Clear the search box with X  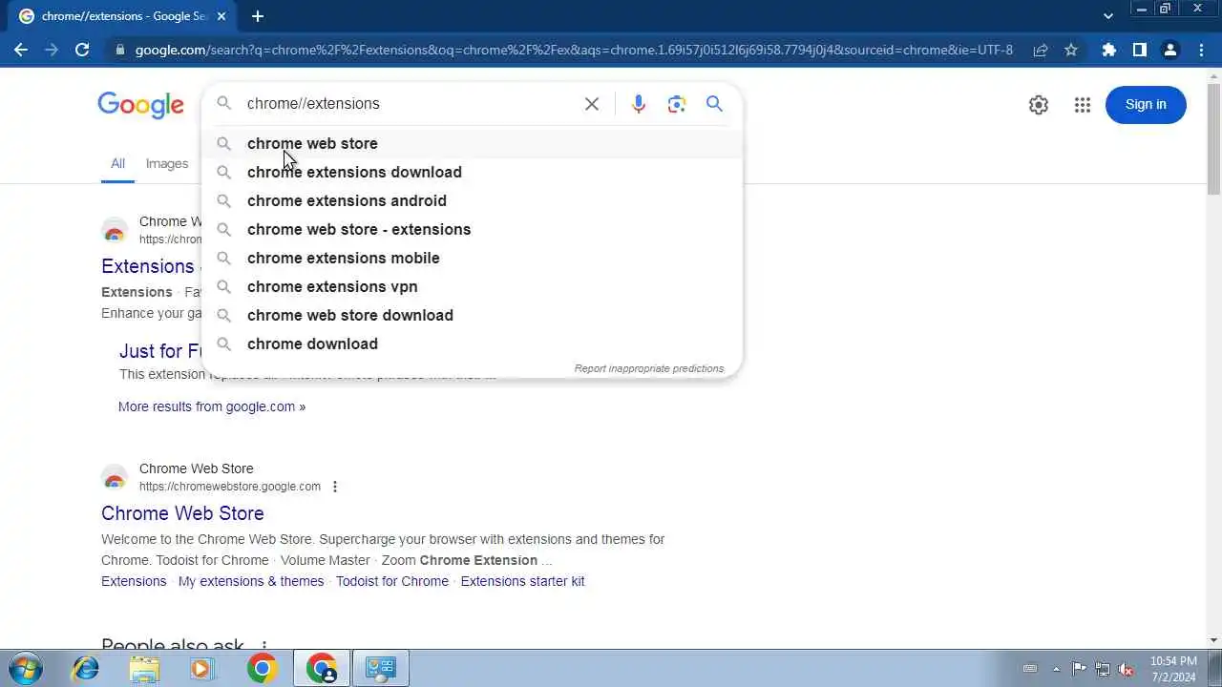click(x=592, y=104)
